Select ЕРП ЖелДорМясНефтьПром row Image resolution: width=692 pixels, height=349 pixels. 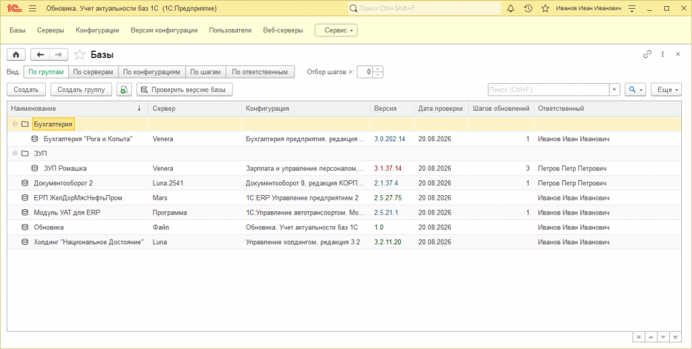point(344,198)
